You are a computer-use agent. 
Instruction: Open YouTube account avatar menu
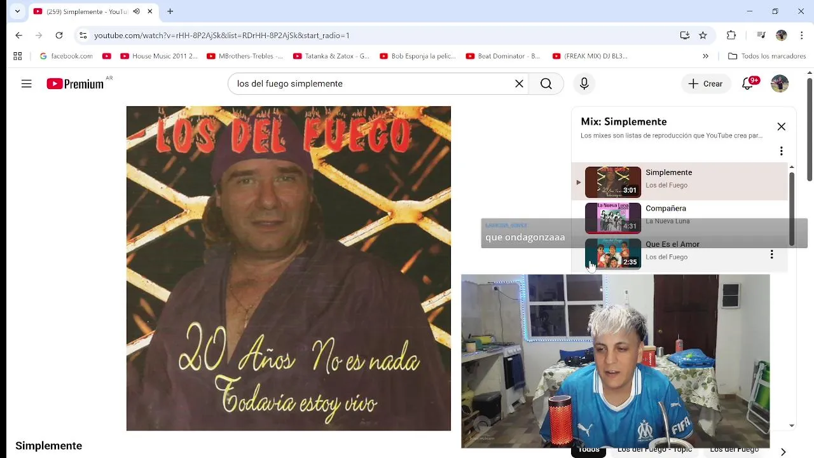pos(780,83)
